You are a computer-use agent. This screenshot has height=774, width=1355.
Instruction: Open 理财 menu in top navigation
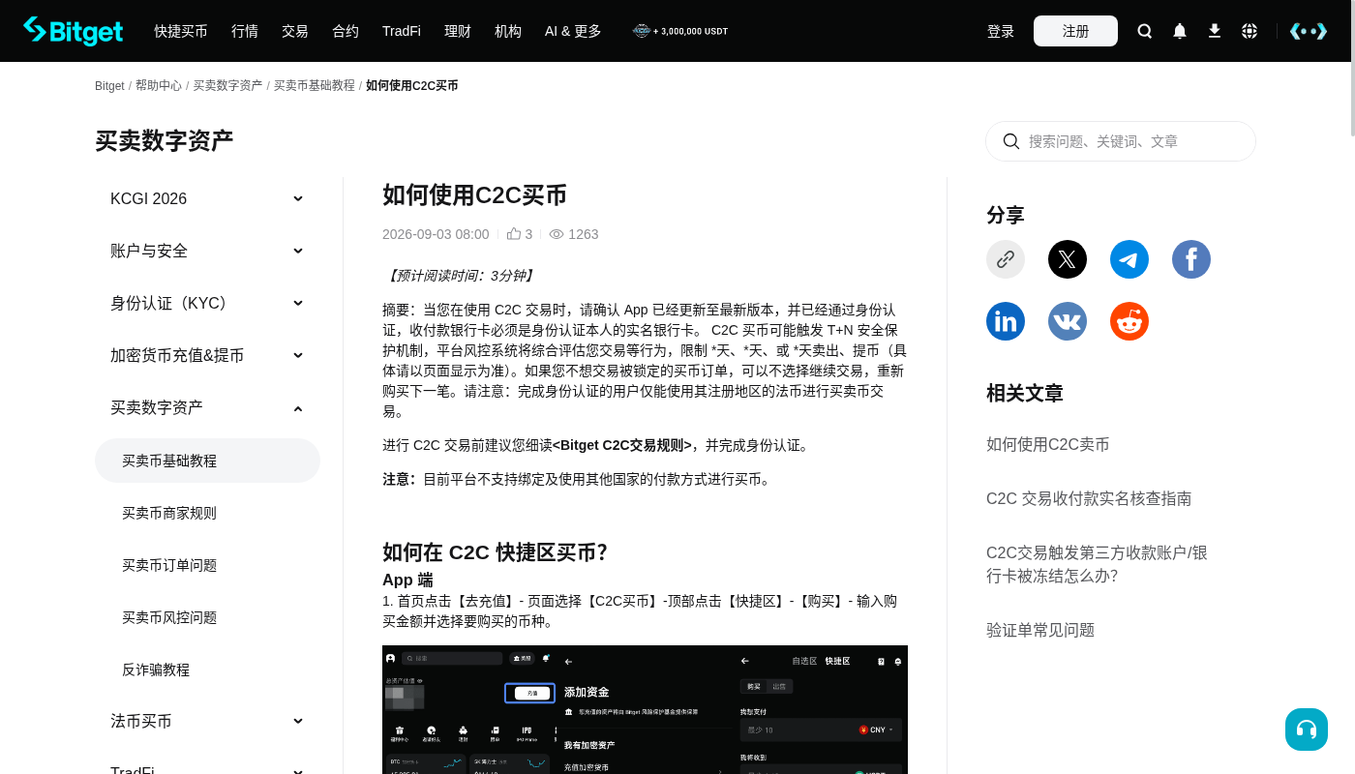pyautogui.click(x=458, y=31)
